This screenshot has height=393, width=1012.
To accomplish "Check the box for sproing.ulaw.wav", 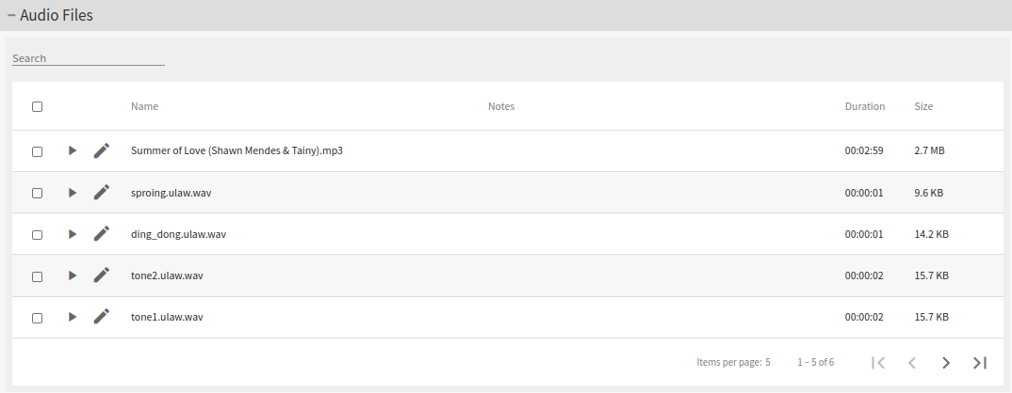I will pyautogui.click(x=37, y=193).
